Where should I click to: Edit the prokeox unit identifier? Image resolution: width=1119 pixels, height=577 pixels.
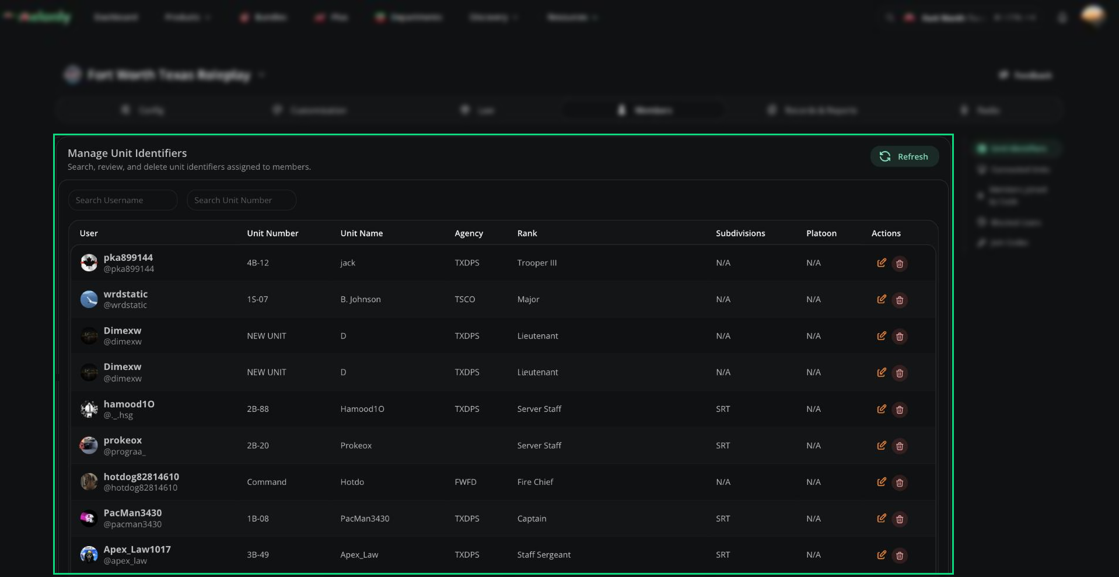pyautogui.click(x=882, y=446)
